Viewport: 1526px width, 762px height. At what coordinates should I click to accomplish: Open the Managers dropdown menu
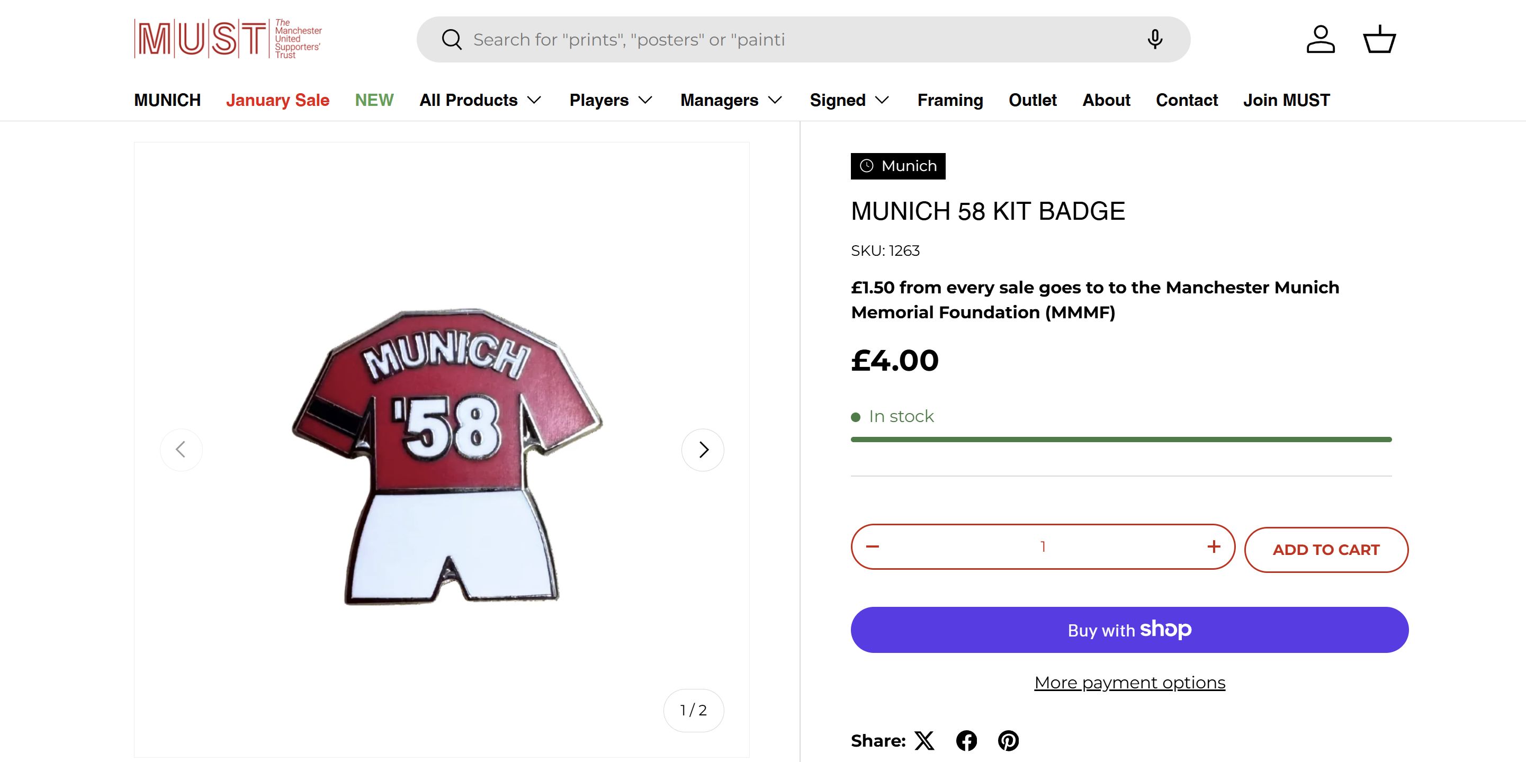[731, 100]
